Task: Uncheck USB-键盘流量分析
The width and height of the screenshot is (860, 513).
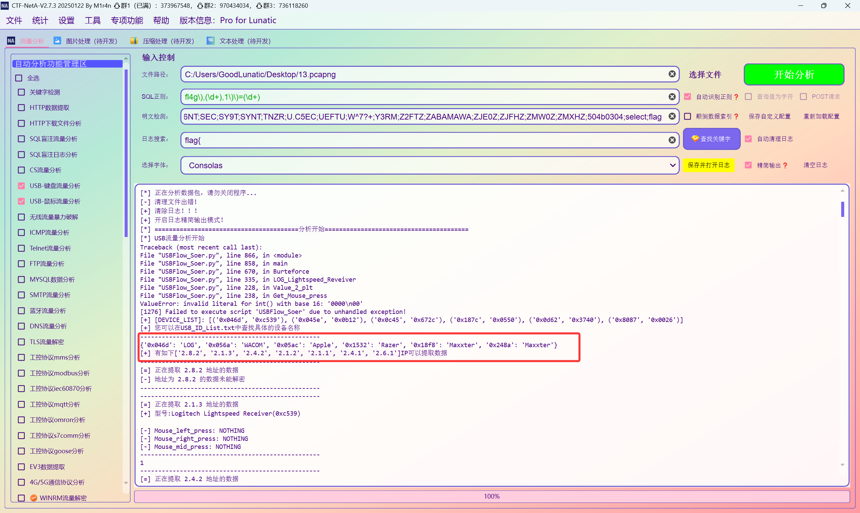Action: (21, 186)
